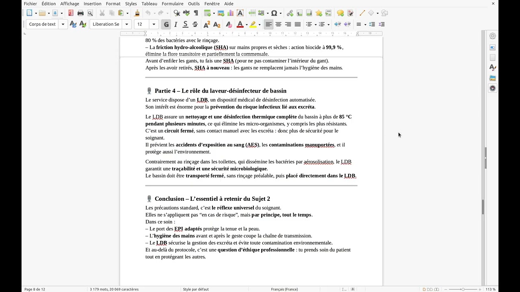The width and height of the screenshot is (520, 292).
Task: Toggle underline formatting
Action: click(x=185, y=24)
